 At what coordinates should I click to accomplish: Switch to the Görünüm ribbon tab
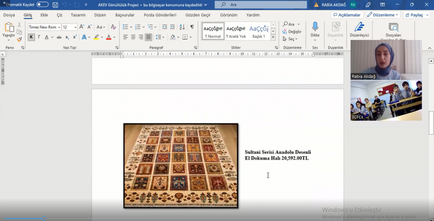pyautogui.click(x=228, y=15)
